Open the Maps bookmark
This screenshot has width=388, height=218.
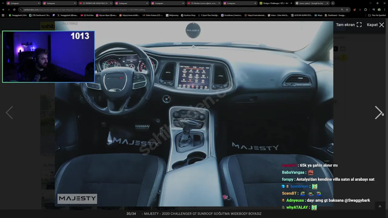pos(318,15)
